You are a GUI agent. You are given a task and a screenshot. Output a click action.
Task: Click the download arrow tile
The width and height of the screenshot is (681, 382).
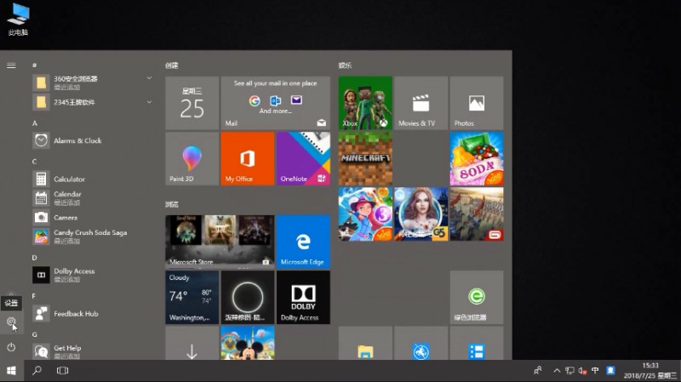coord(192,343)
